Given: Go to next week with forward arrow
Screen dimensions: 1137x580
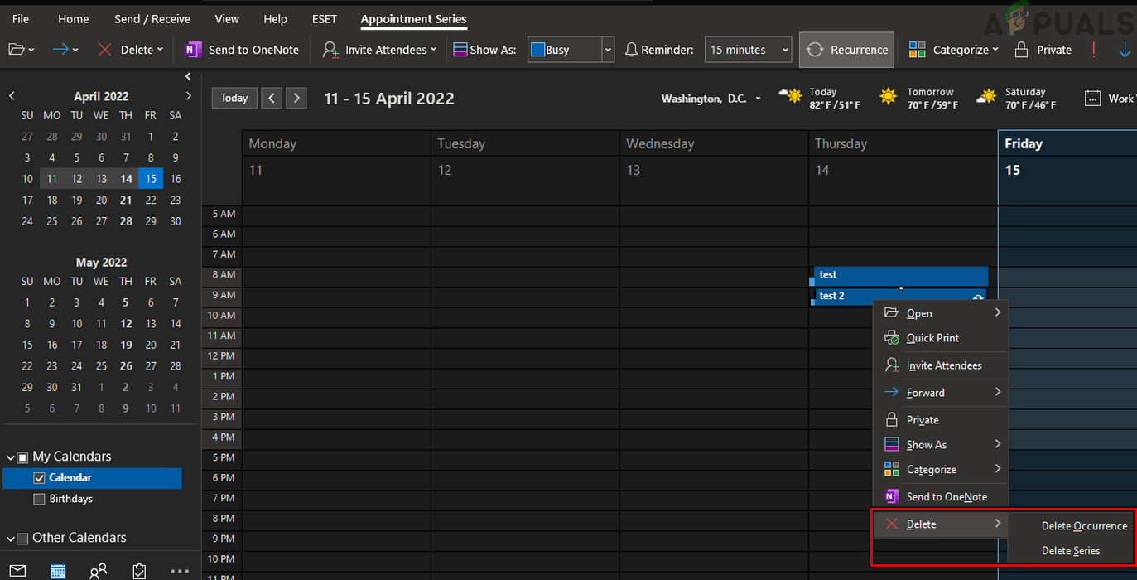Looking at the screenshot, I should [296, 98].
